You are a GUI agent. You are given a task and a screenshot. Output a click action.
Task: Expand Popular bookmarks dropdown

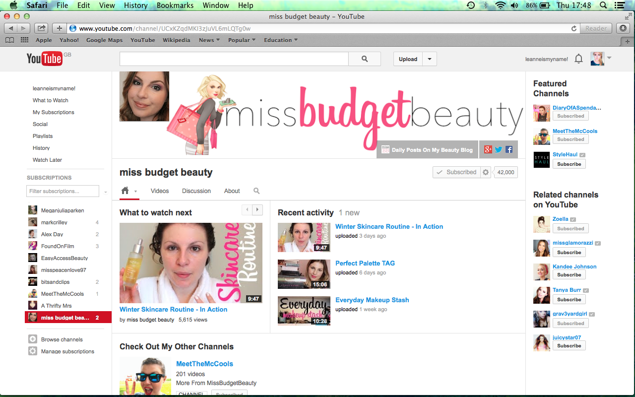click(242, 40)
